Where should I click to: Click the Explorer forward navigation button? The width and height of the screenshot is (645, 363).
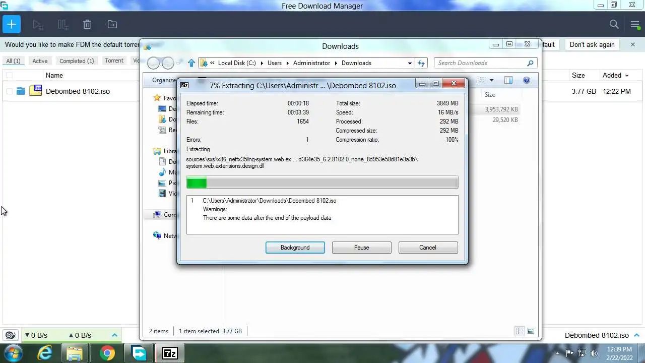pyautogui.click(x=168, y=63)
